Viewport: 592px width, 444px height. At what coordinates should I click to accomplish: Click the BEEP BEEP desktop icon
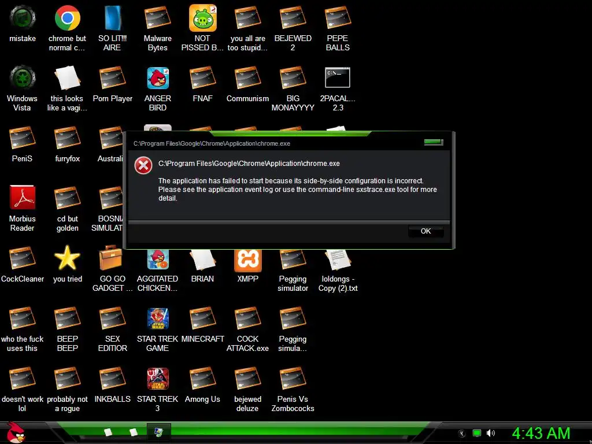[x=67, y=328]
